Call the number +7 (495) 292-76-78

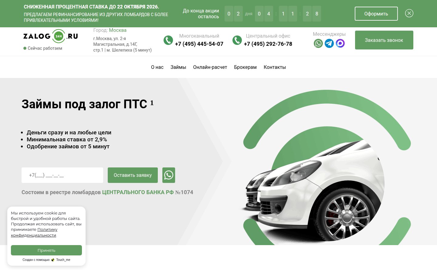[x=268, y=44]
